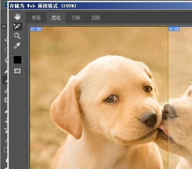Select the Eyedropper tool

17,45
